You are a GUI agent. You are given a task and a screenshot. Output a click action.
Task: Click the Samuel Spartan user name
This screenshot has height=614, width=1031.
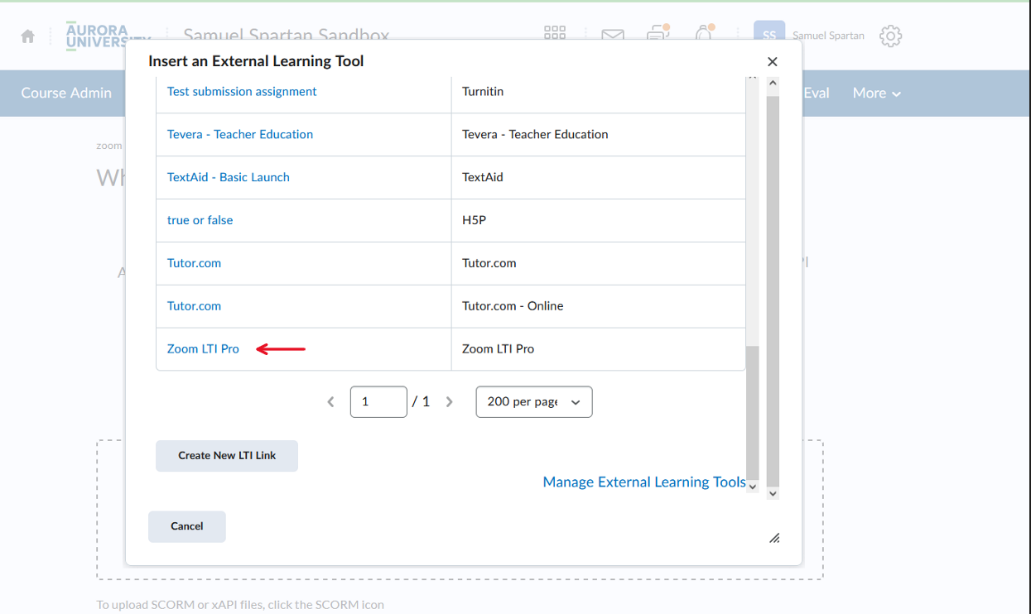[x=828, y=36]
